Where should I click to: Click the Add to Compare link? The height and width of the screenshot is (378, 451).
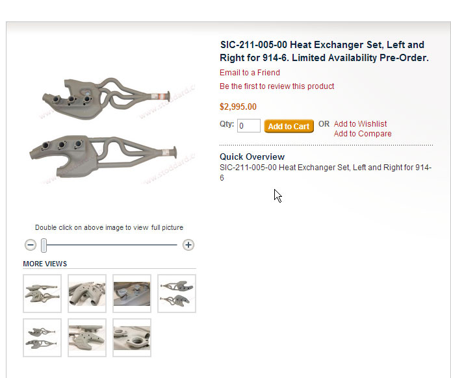363,134
